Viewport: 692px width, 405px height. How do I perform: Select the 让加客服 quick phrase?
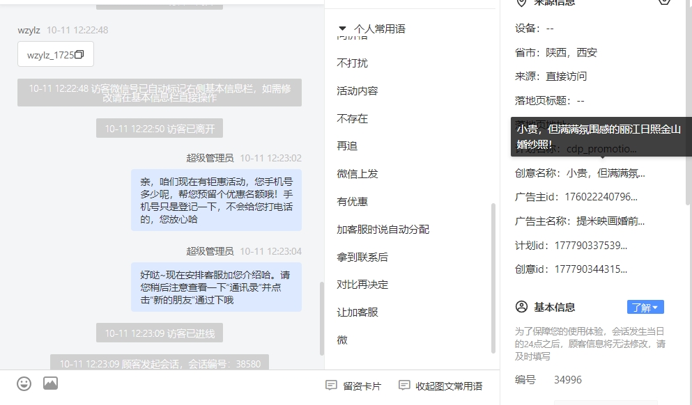pos(357,312)
